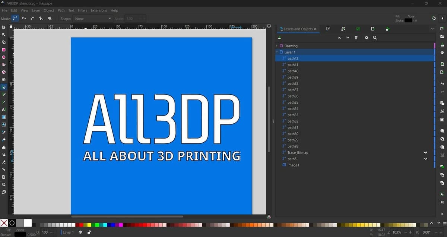Open the Extensions menu
Image resolution: width=447 pixels, height=237 pixels.
coord(99,10)
